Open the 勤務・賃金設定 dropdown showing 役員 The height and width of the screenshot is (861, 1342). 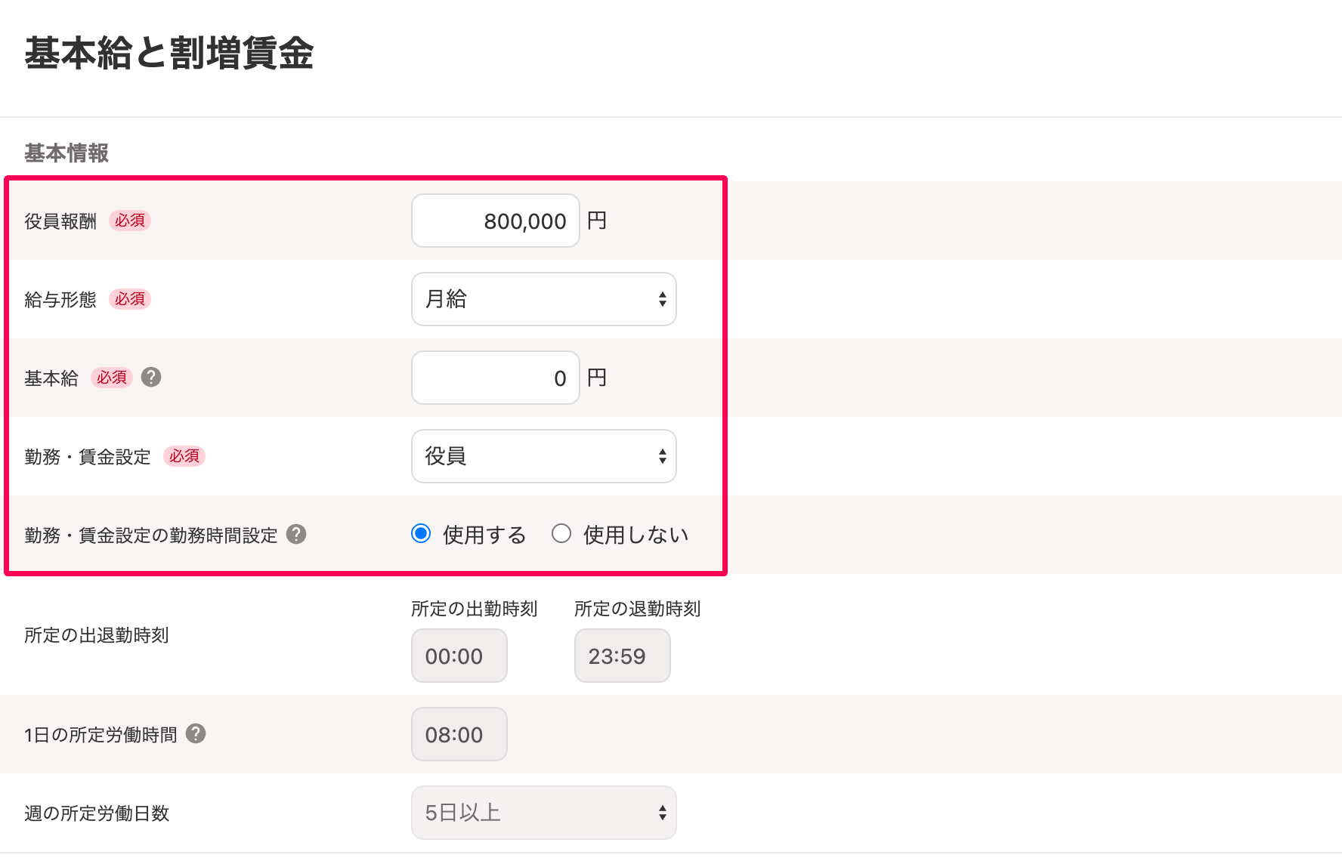tap(544, 456)
